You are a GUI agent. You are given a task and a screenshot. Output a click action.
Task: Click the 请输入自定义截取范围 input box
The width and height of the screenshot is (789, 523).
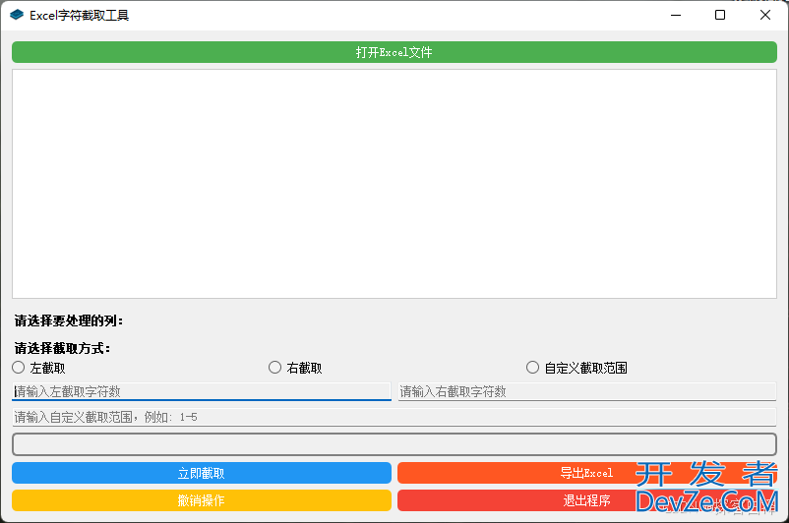[x=394, y=417]
